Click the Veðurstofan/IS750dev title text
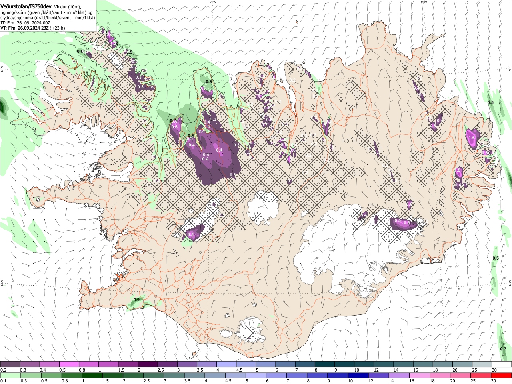The width and height of the screenshot is (512, 384). [26, 6]
